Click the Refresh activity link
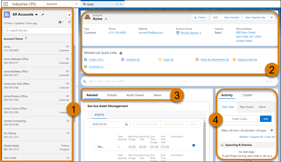The width and height of the screenshot is (281, 162). pyautogui.click(x=244, y=137)
